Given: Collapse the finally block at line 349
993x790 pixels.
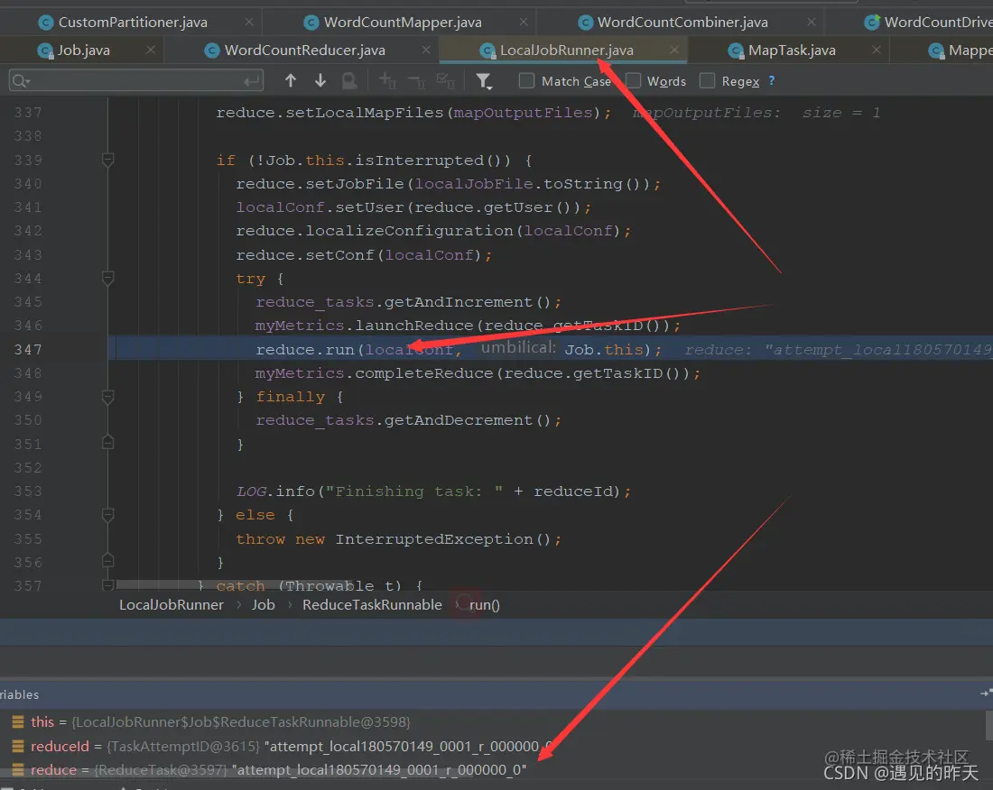Looking at the screenshot, I should click(107, 397).
